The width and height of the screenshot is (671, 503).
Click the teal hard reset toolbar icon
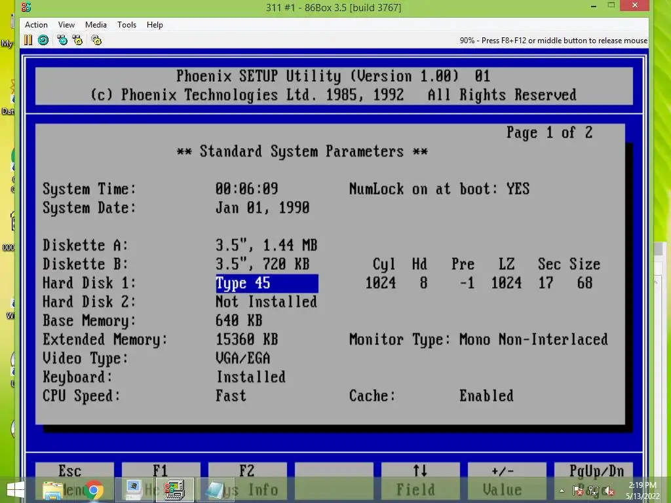coord(43,40)
